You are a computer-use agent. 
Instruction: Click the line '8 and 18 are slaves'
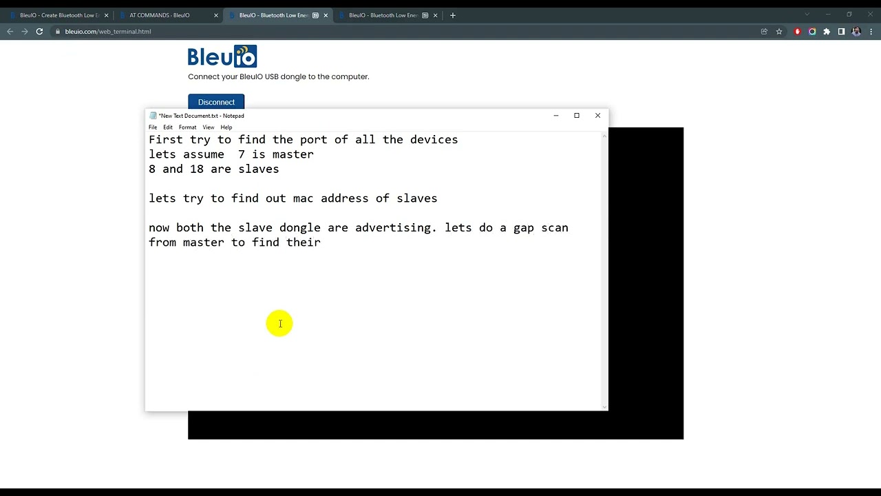coord(214,169)
